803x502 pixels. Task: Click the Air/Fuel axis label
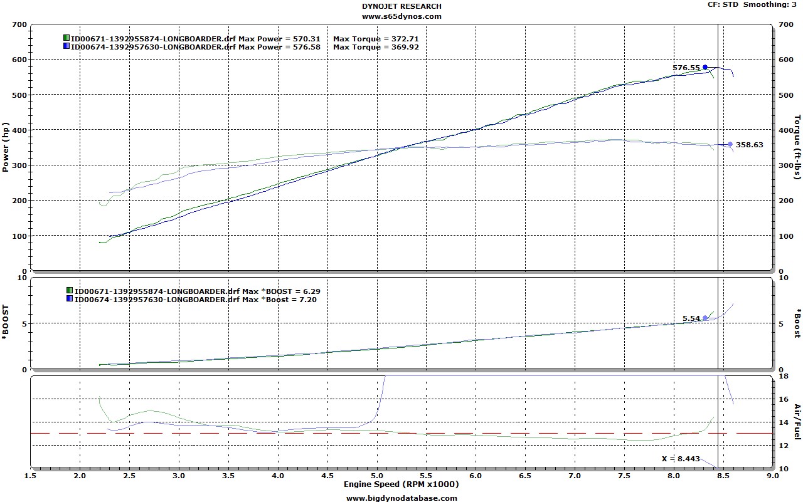[797, 421]
